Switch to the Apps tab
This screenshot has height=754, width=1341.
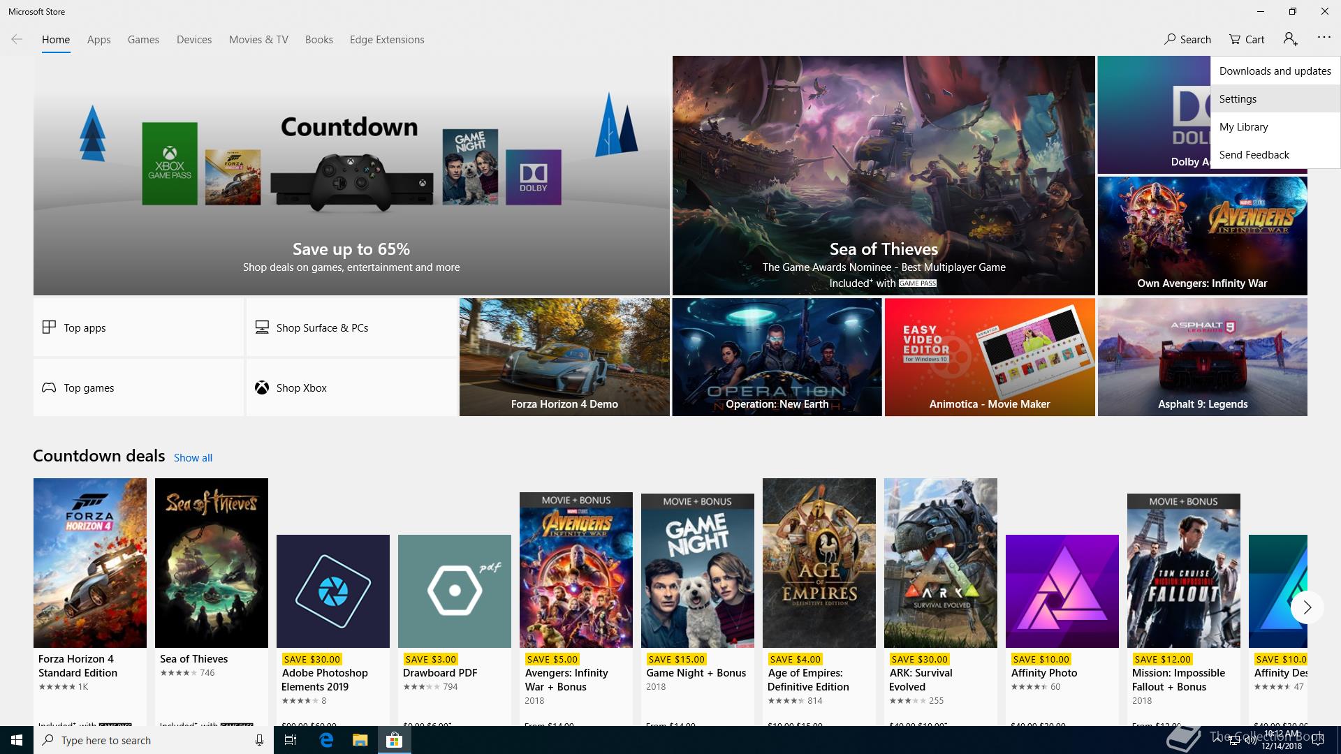pyautogui.click(x=98, y=40)
